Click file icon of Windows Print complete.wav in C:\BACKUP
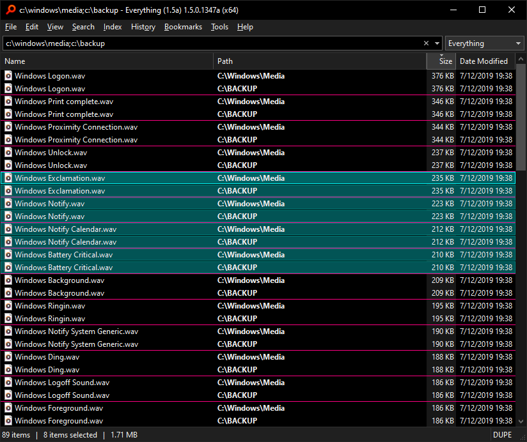Screen dimensions: 527x442 8,114
